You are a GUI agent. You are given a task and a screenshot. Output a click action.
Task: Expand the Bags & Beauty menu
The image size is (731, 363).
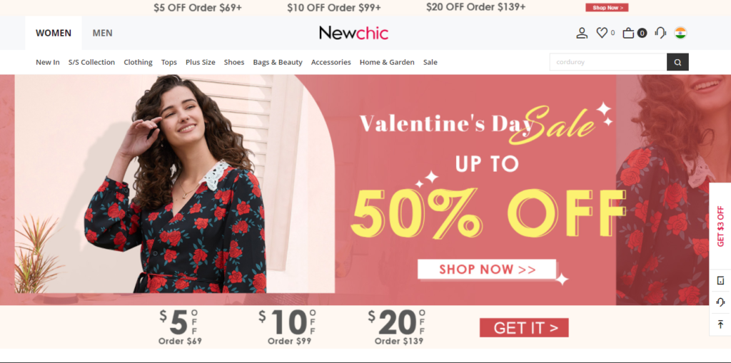click(278, 62)
